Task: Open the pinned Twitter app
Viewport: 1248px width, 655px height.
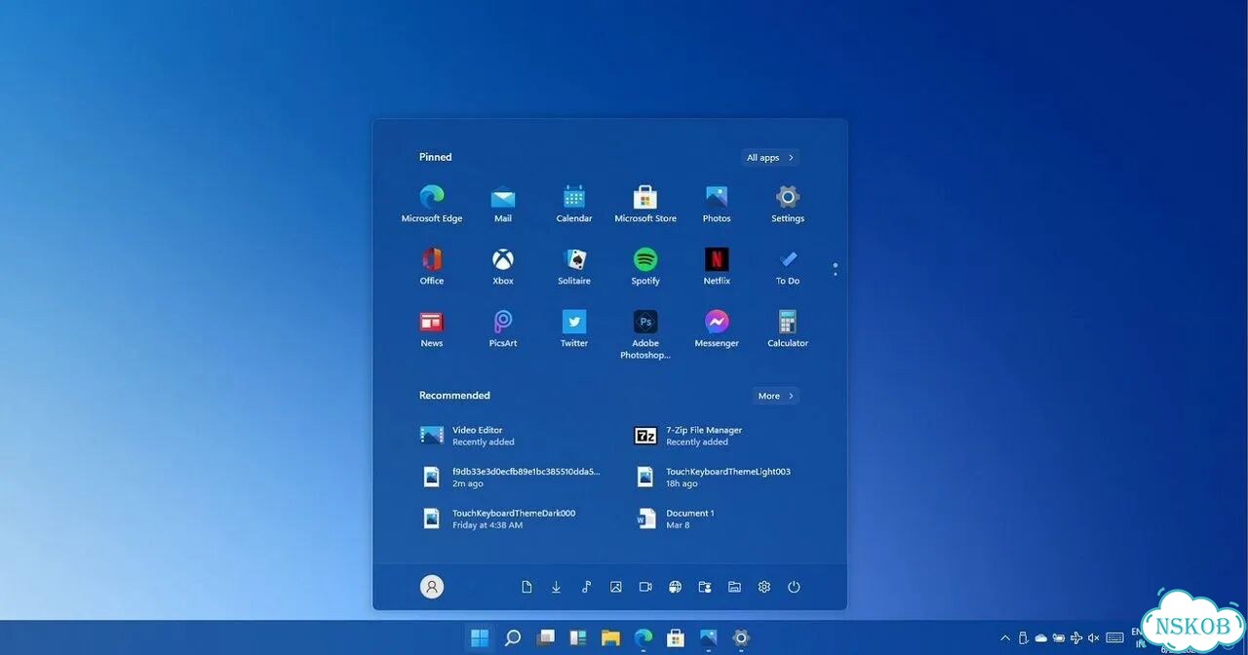Action: [x=574, y=329]
